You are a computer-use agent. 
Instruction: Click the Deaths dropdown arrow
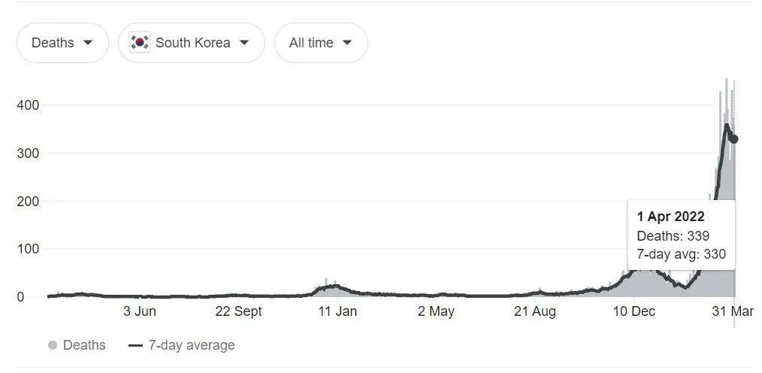tap(88, 43)
